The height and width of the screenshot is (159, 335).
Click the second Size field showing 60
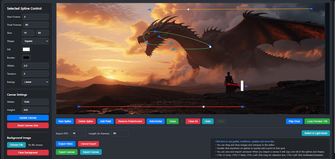43,33
